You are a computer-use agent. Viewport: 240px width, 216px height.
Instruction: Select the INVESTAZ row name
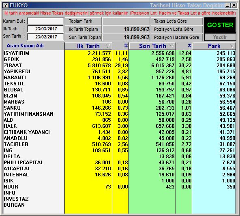tap(16, 199)
